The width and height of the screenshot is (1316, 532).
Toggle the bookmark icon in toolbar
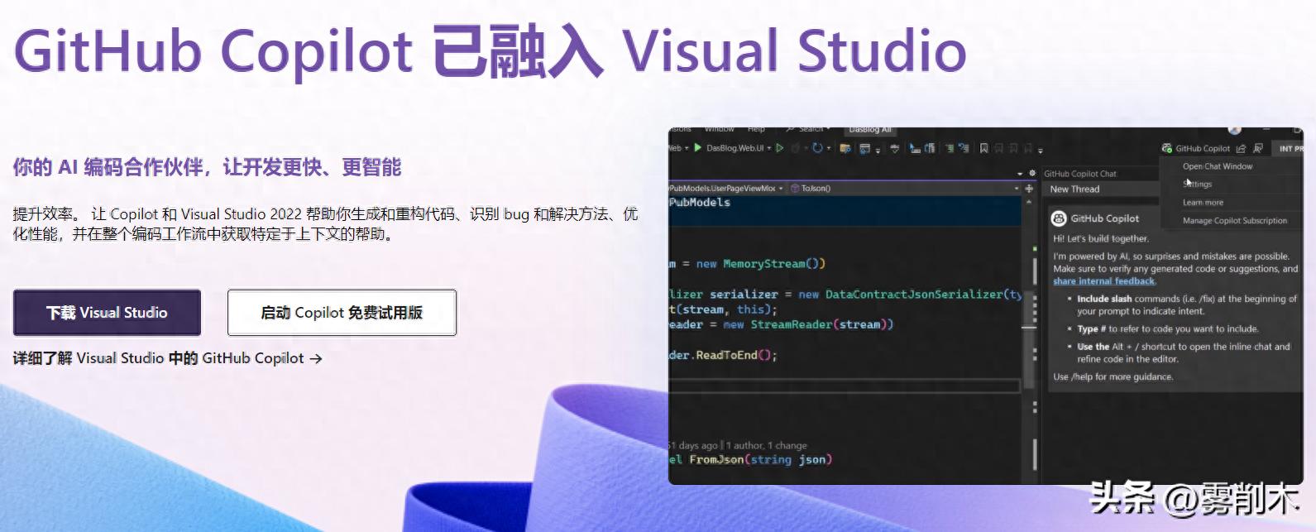(x=983, y=148)
